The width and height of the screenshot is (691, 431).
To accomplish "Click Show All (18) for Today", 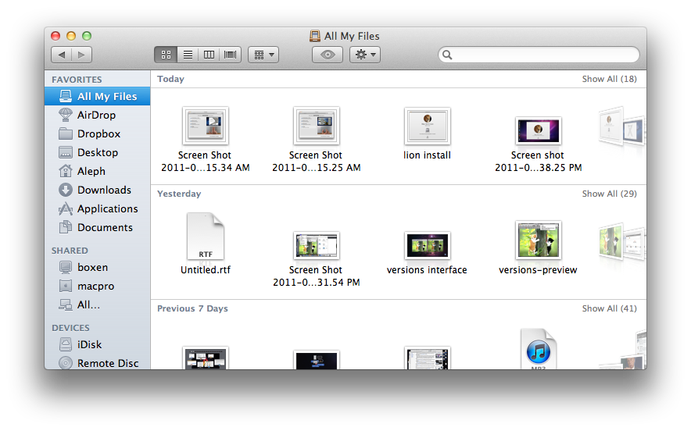I will 609,79.
